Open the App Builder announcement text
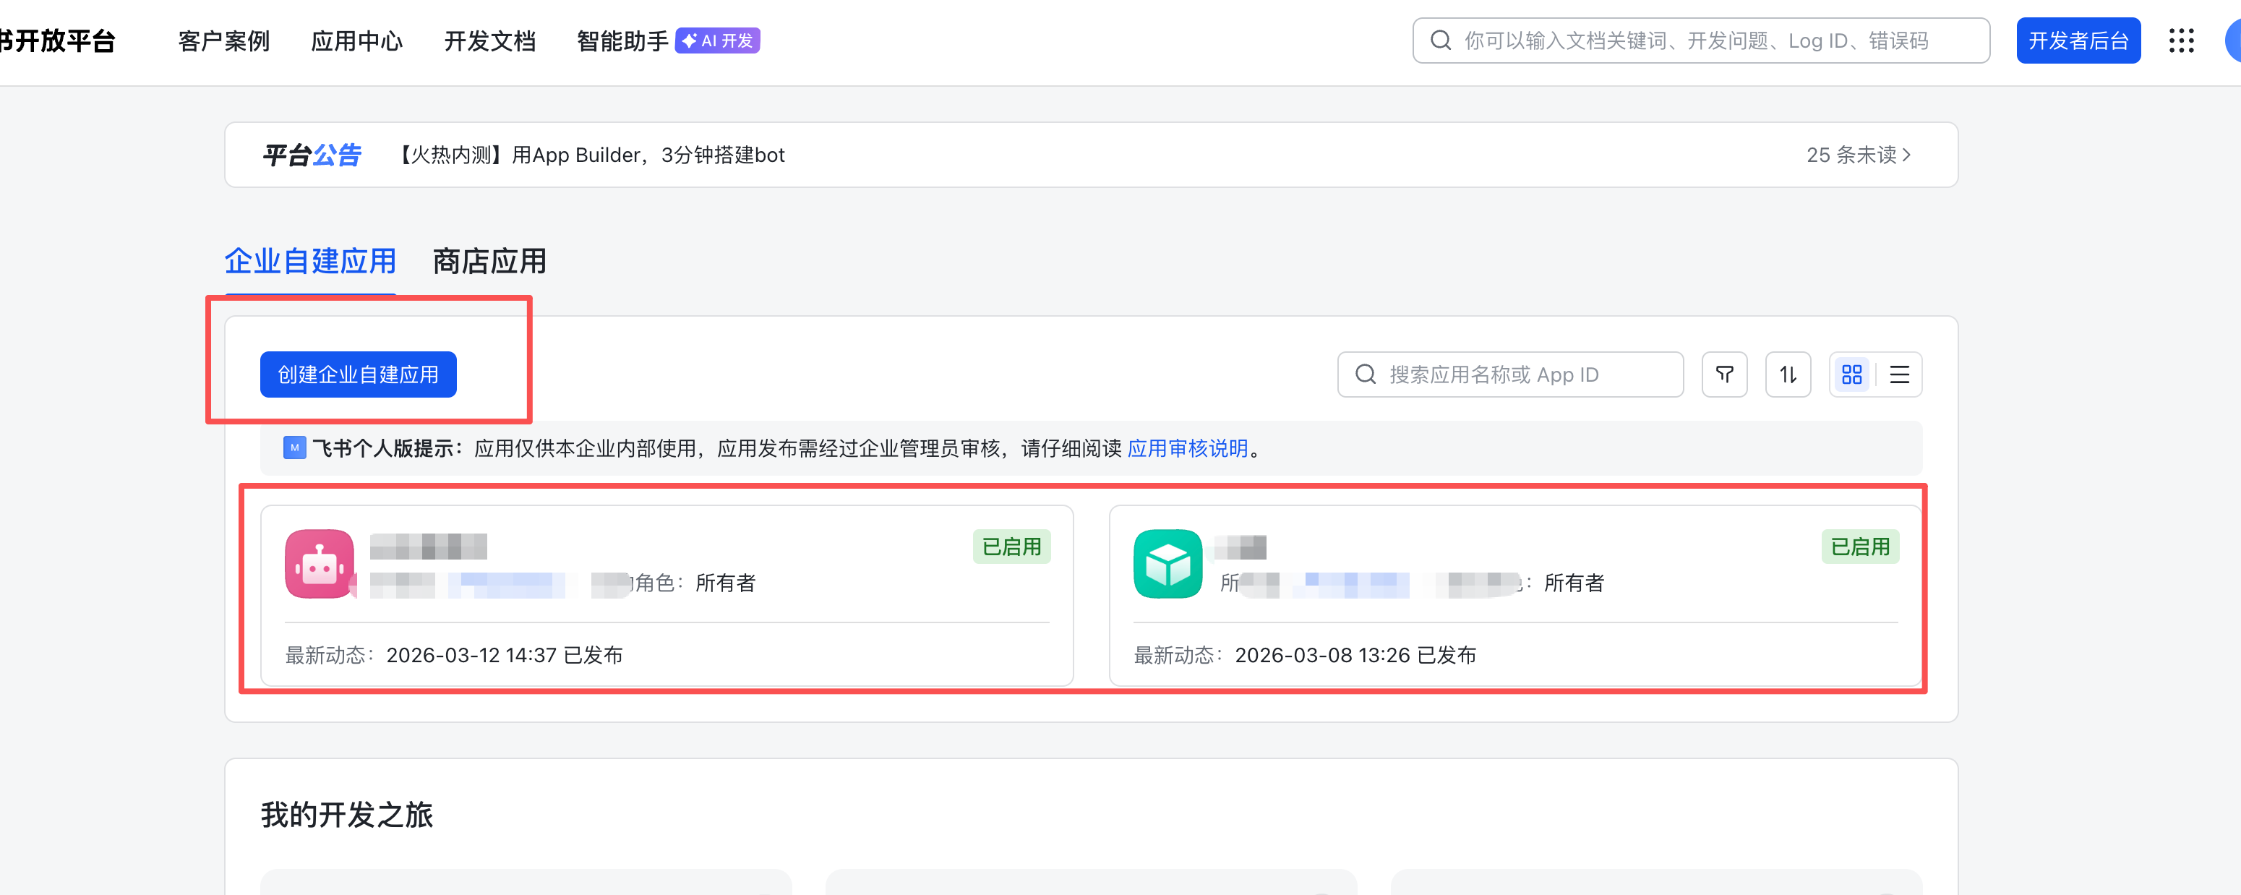This screenshot has width=2241, height=895. pyautogui.click(x=591, y=155)
